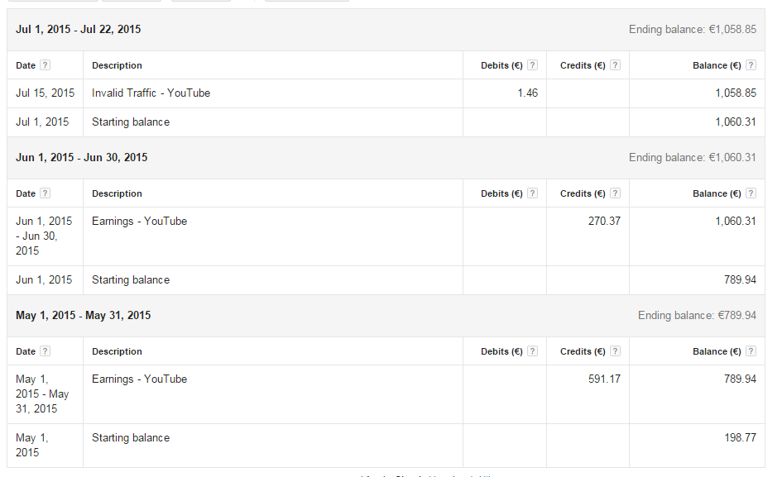Image resolution: width=782 pixels, height=477 pixels.
Task: Select the May 1, 2015 - May 31, 2015 header
Action: pyautogui.click(x=84, y=316)
